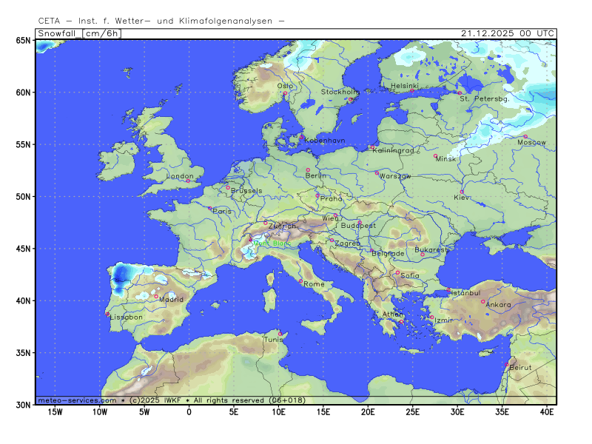592x444 pixels.
Task: Click the Moscow city marker circle
Action: pos(525,136)
